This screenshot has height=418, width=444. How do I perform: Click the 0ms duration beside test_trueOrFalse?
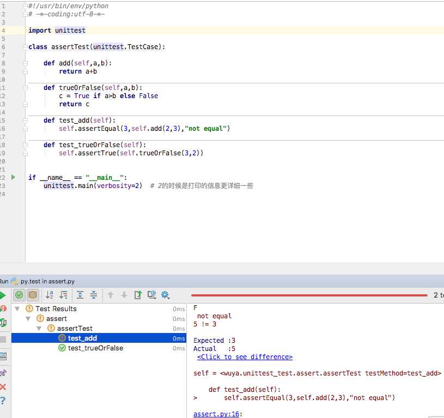click(179, 348)
